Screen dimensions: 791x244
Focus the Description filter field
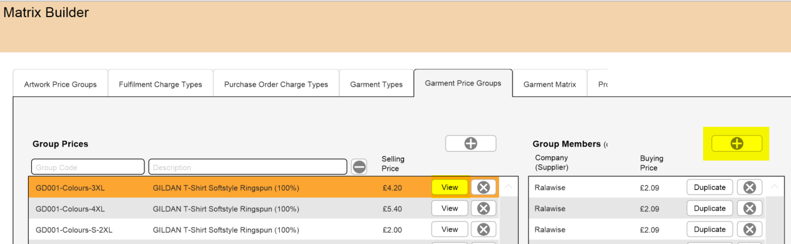(x=248, y=167)
